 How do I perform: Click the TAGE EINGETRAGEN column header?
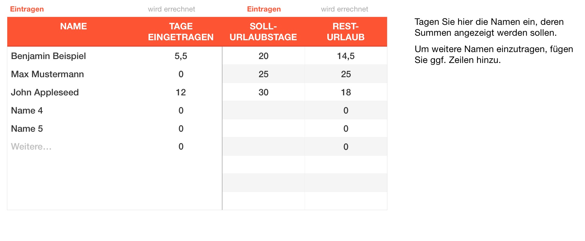(x=181, y=32)
